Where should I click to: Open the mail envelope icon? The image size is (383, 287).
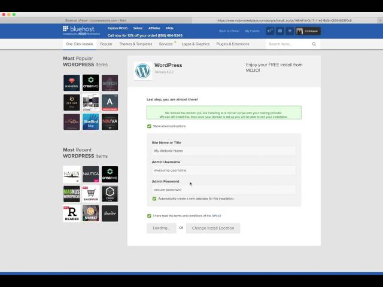pos(280,31)
